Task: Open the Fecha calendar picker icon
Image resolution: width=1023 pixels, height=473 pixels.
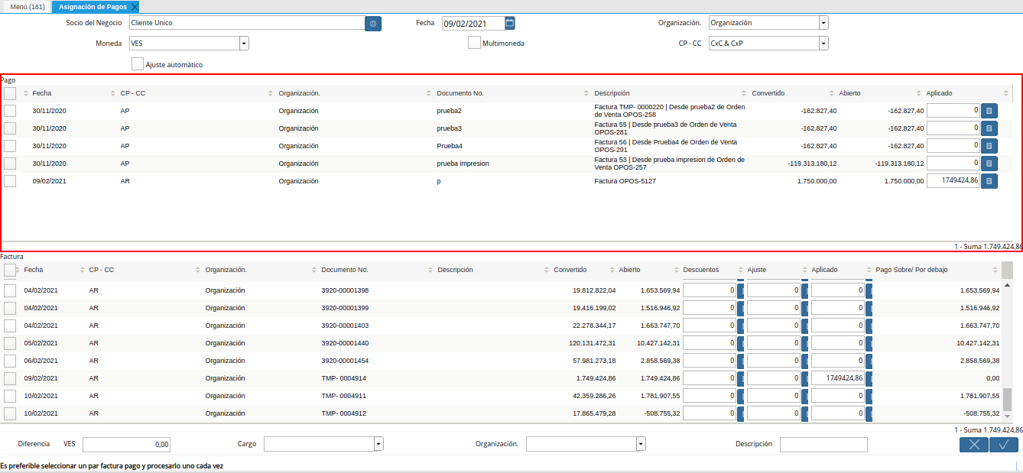Action: click(x=510, y=23)
